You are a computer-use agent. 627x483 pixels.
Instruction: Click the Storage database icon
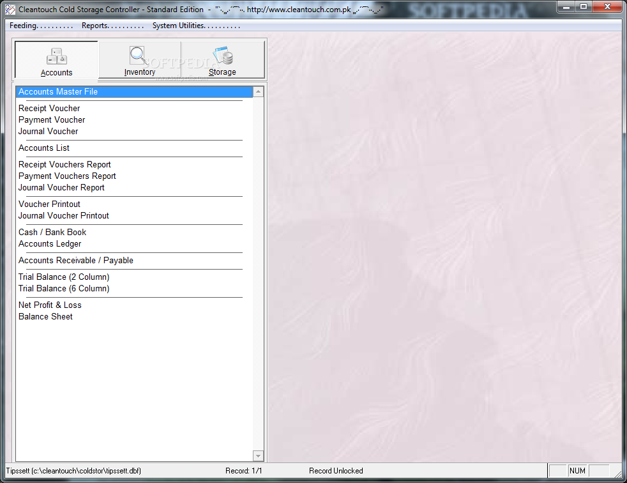point(223,55)
